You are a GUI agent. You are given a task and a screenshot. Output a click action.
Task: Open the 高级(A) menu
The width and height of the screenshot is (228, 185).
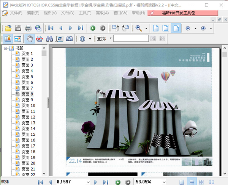[102, 13]
